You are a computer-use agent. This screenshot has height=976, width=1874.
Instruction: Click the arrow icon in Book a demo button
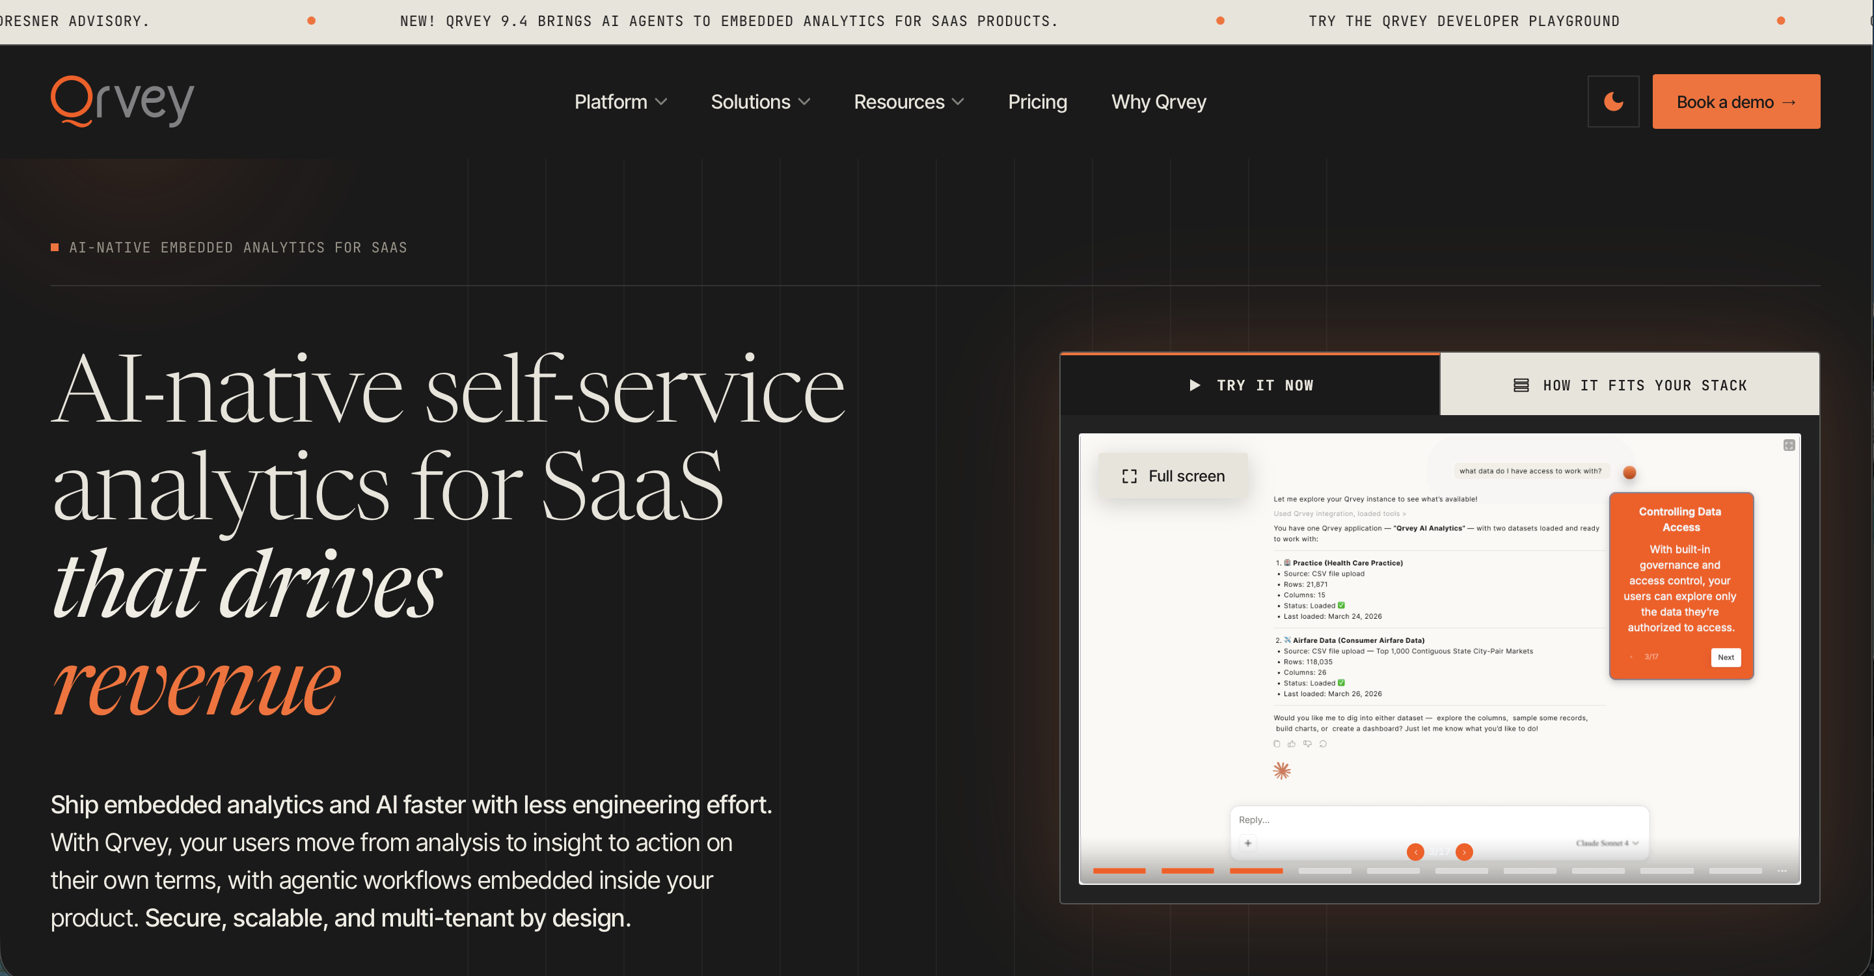click(x=1788, y=103)
